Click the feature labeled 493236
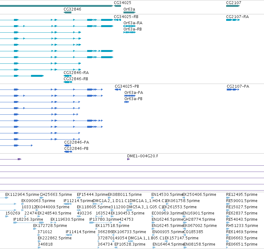This screenshot has width=264, height=249. [x=79, y=216]
